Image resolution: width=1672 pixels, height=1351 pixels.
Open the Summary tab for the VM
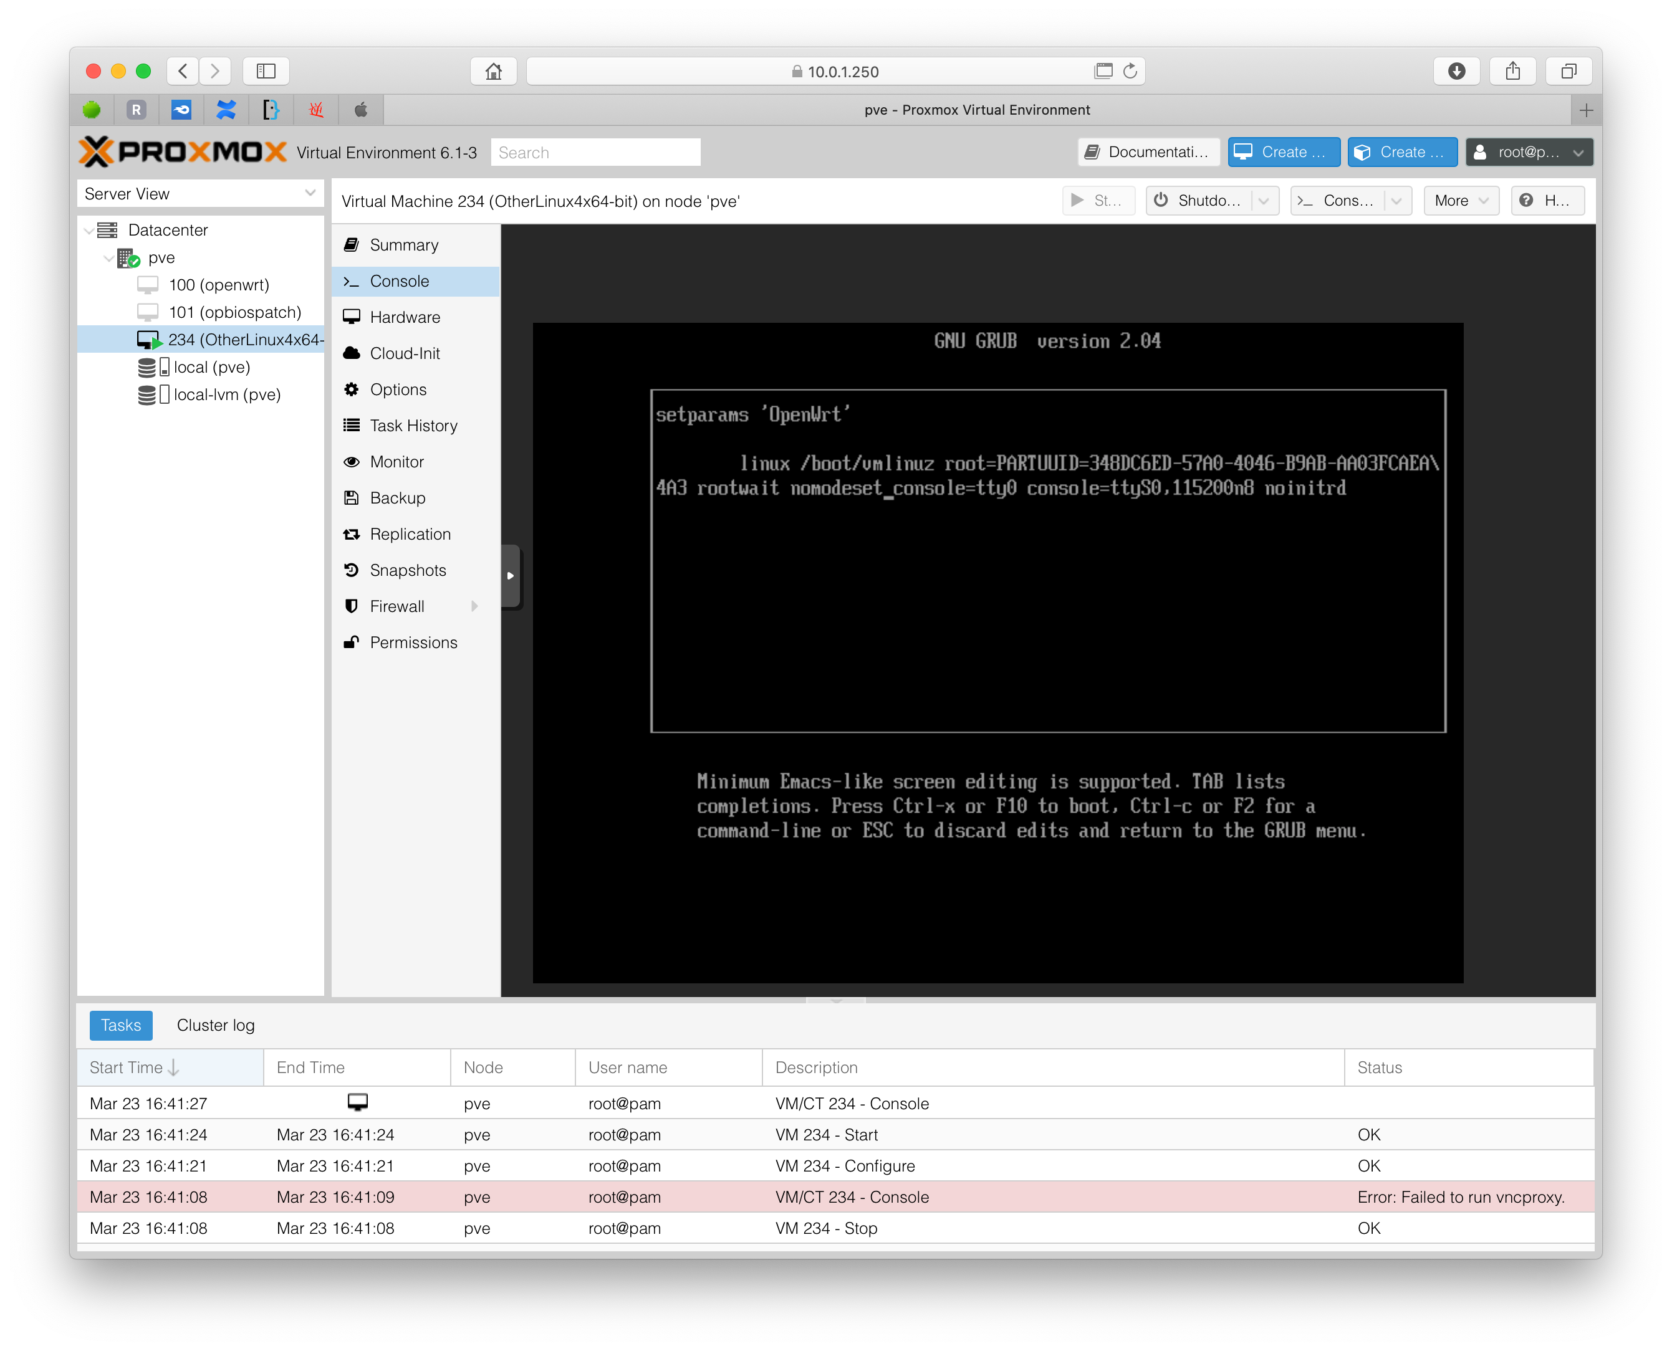coord(403,244)
